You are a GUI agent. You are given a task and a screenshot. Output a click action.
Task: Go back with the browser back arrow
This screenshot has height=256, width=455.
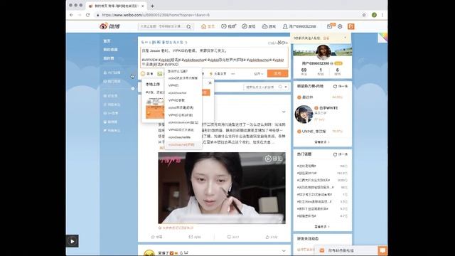coord(71,15)
